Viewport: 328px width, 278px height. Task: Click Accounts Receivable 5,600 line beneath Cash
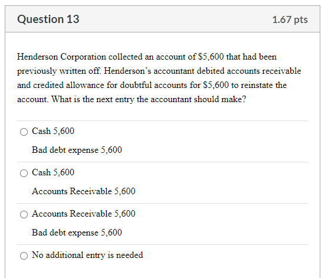[83, 191]
